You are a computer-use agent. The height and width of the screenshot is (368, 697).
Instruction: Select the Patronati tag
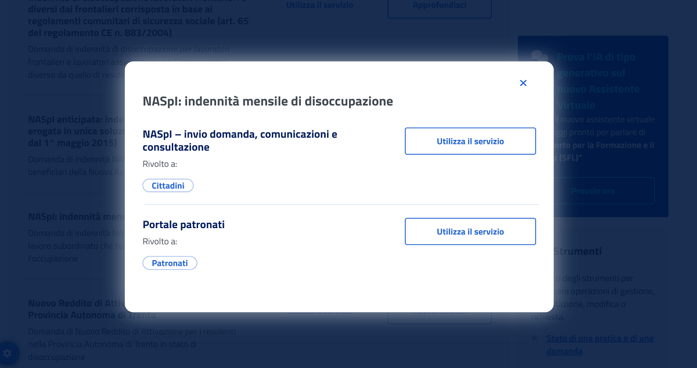click(x=170, y=263)
